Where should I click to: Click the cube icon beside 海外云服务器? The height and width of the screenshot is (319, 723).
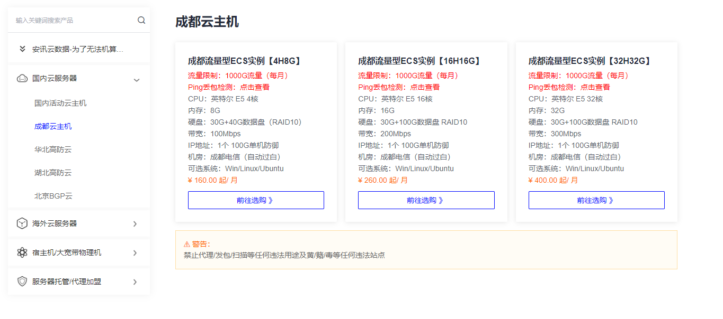click(22, 223)
